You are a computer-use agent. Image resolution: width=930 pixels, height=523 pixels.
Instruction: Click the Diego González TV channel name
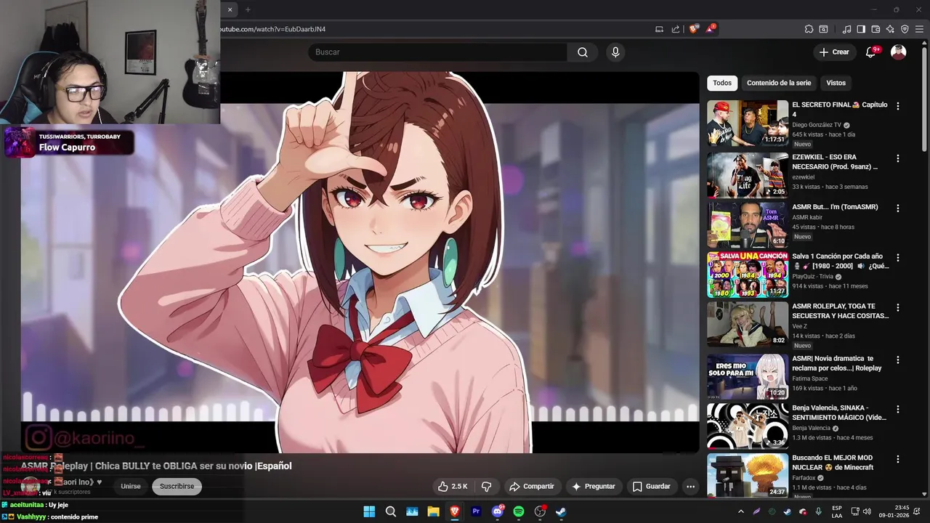coord(817,125)
